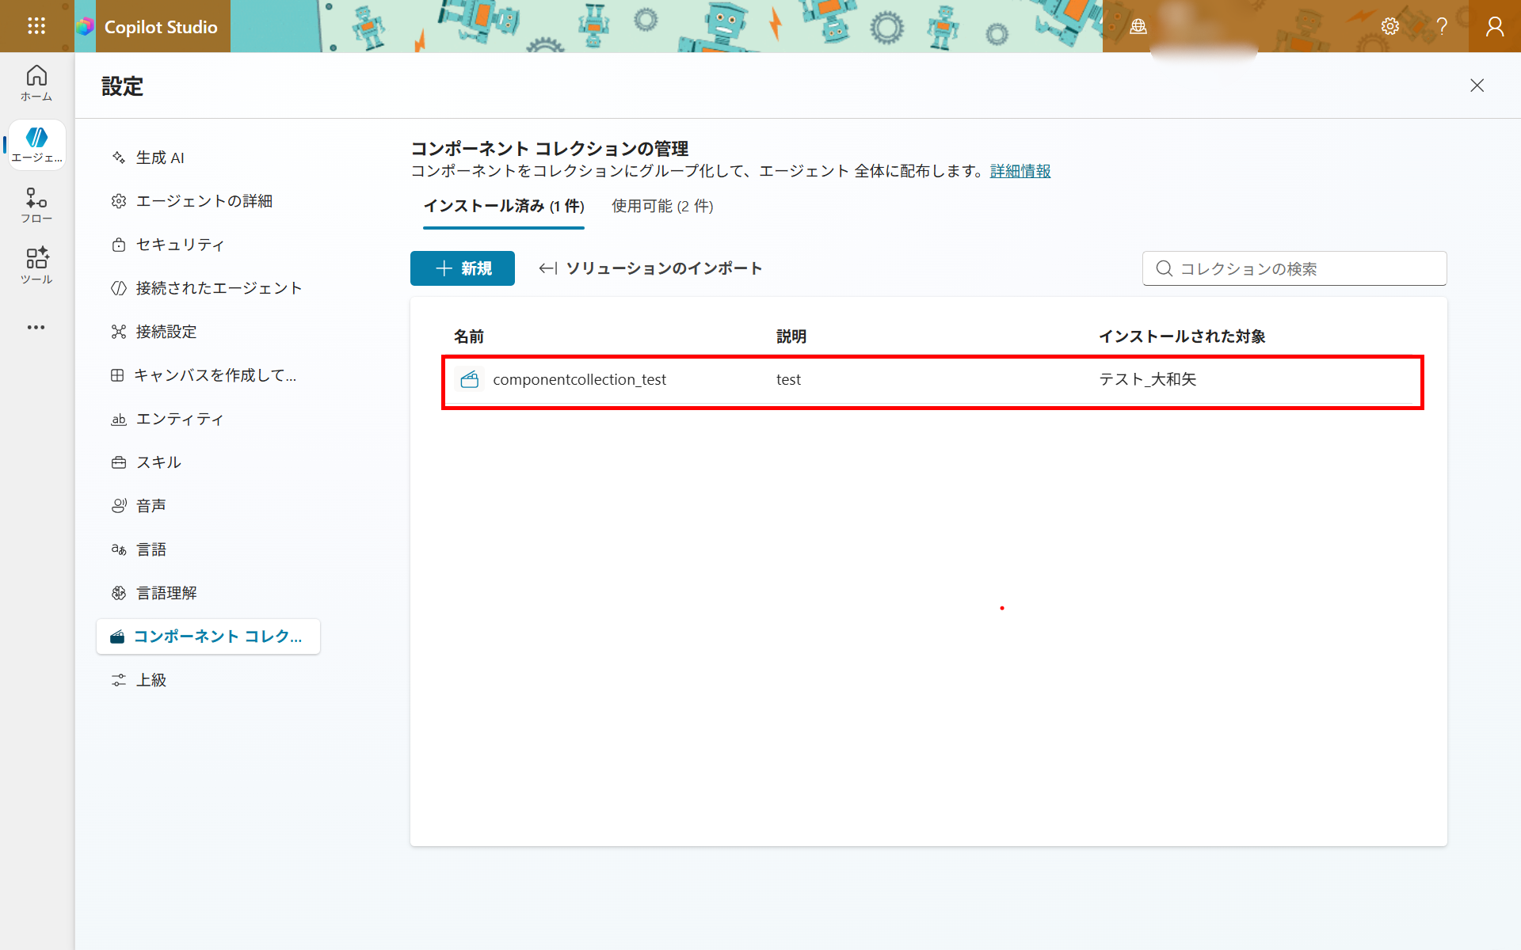Open 言語理解 settings page

click(x=208, y=593)
